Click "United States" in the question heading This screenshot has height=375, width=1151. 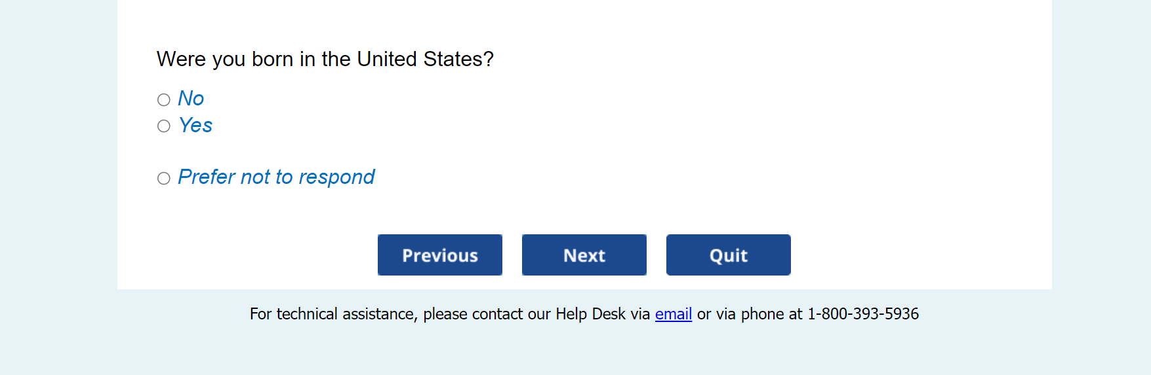click(x=420, y=59)
